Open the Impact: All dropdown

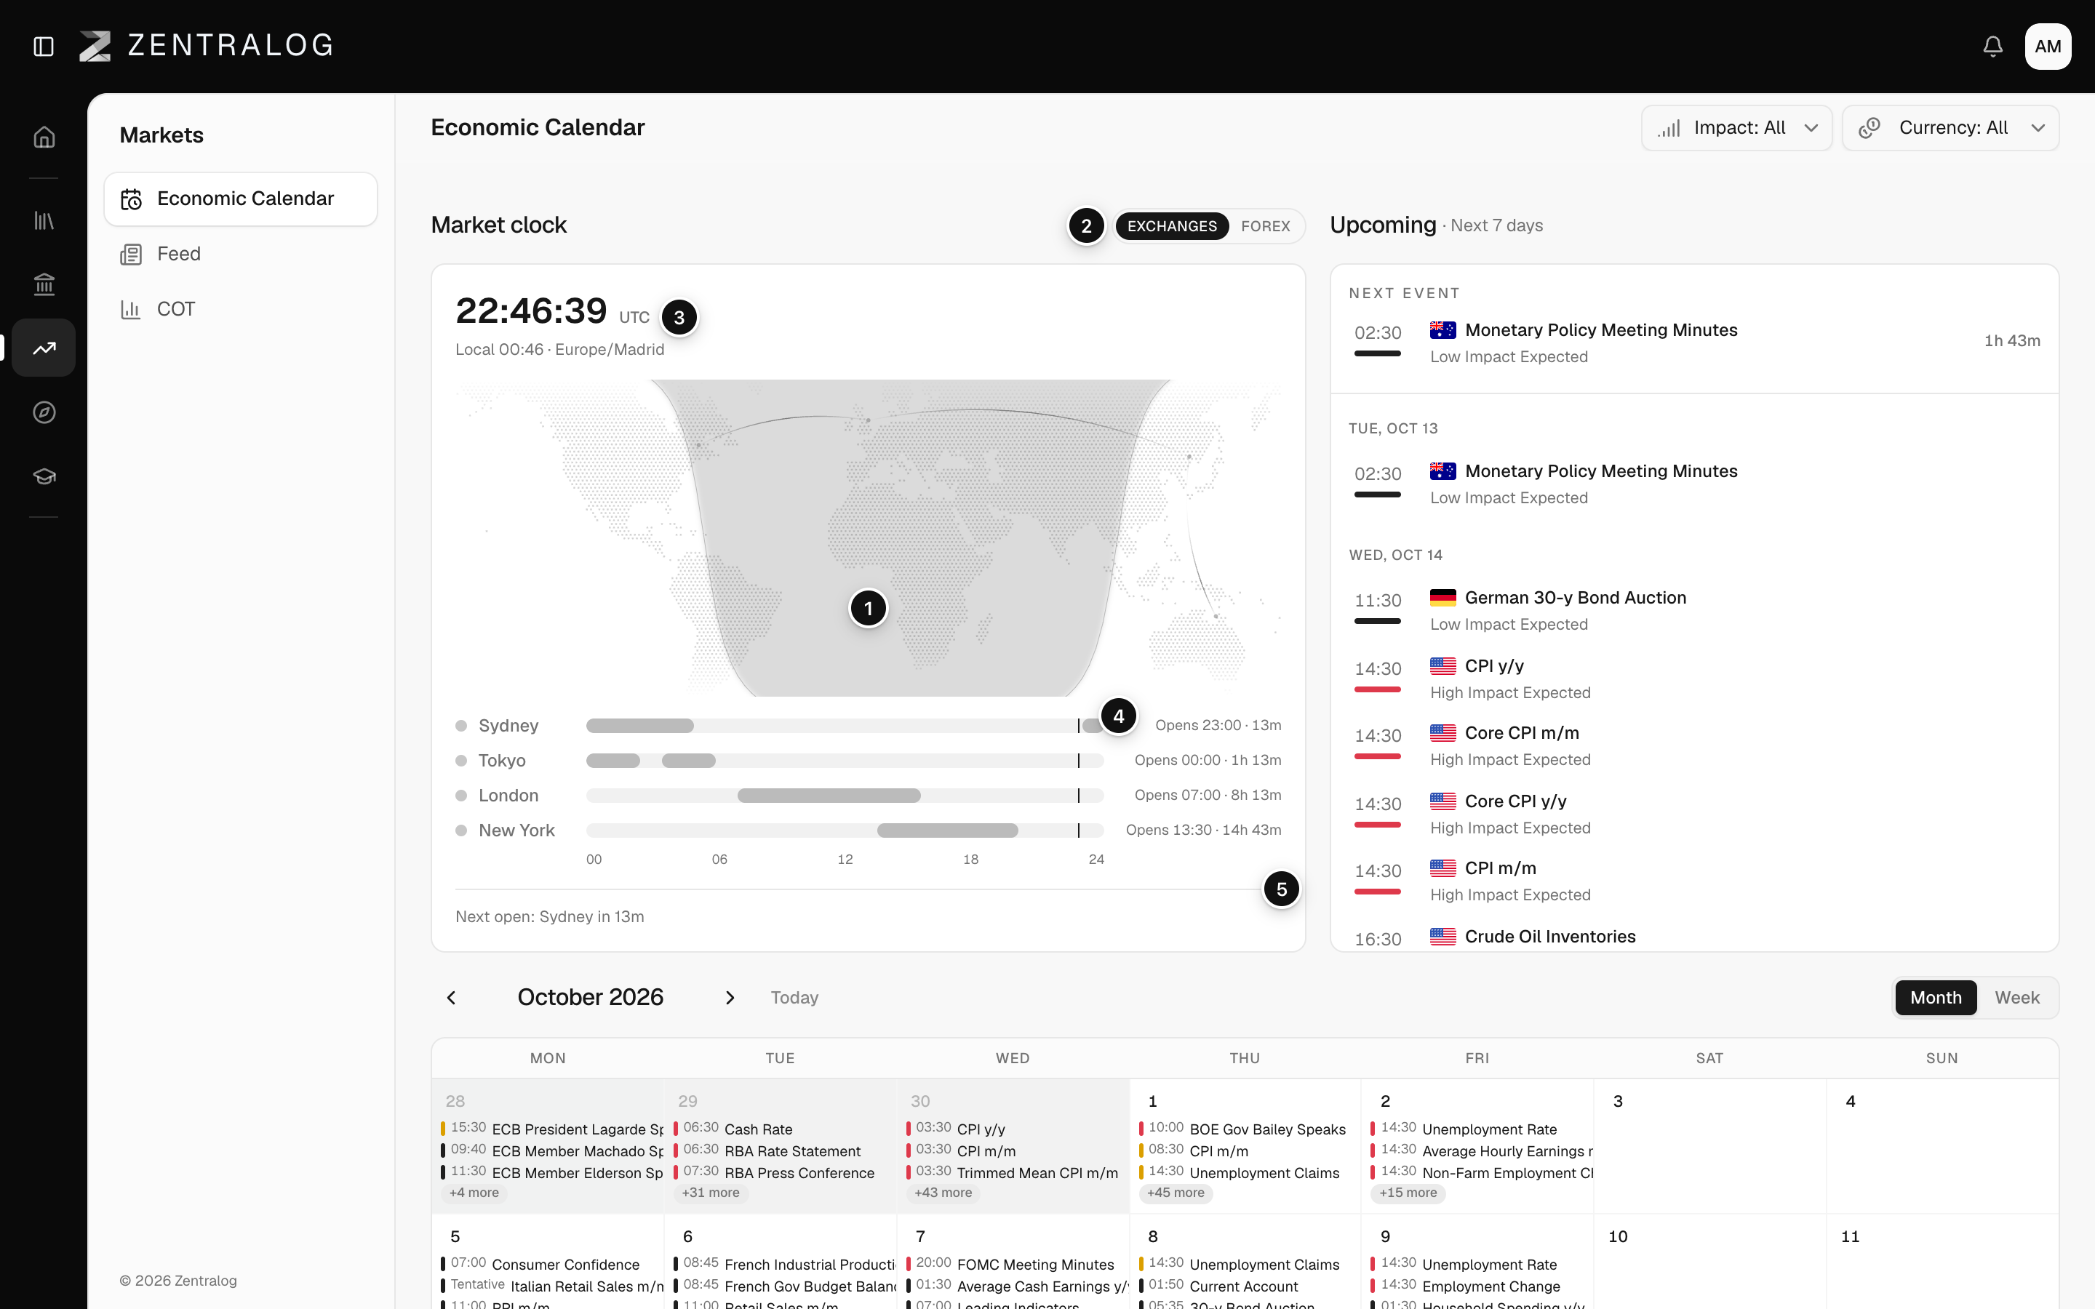click(1736, 128)
